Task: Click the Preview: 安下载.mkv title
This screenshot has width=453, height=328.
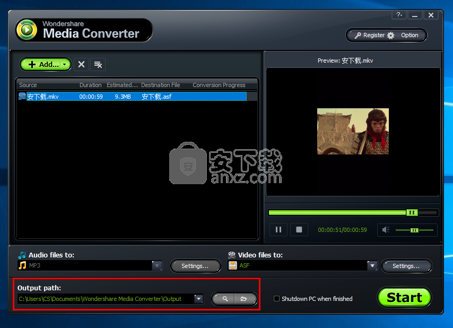Action: coord(345,61)
